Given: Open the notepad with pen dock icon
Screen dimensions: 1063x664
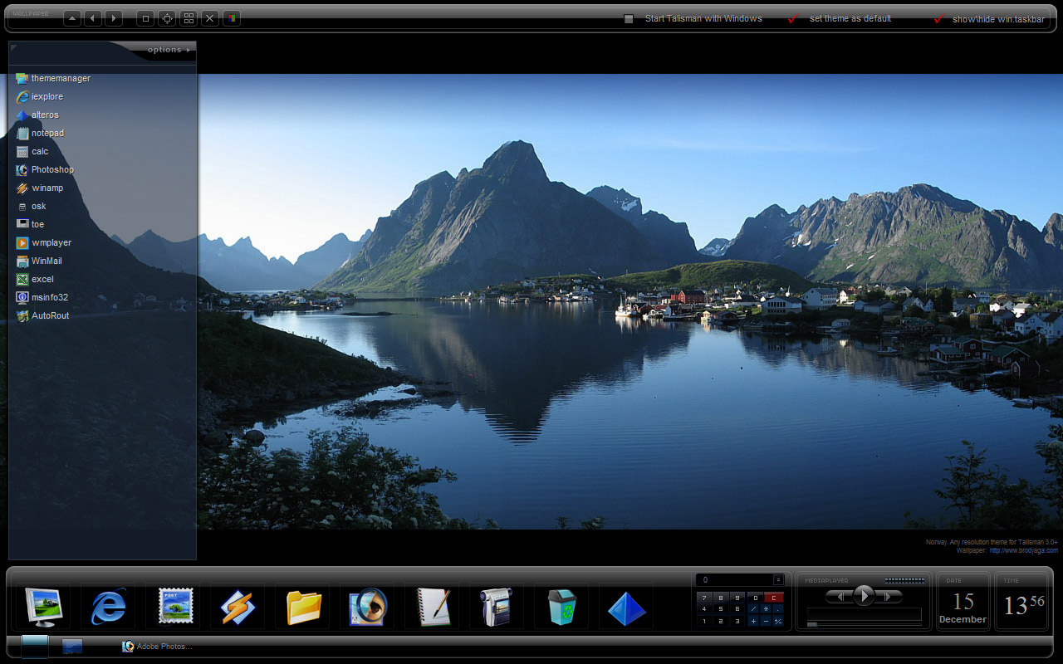Looking at the screenshot, I should [x=433, y=607].
